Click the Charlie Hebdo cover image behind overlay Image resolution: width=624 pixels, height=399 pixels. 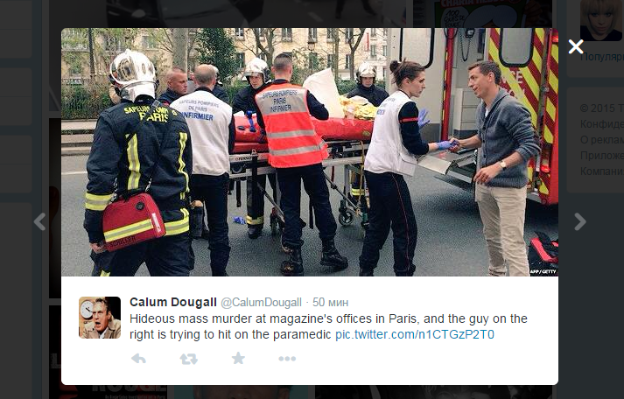click(481, 13)
